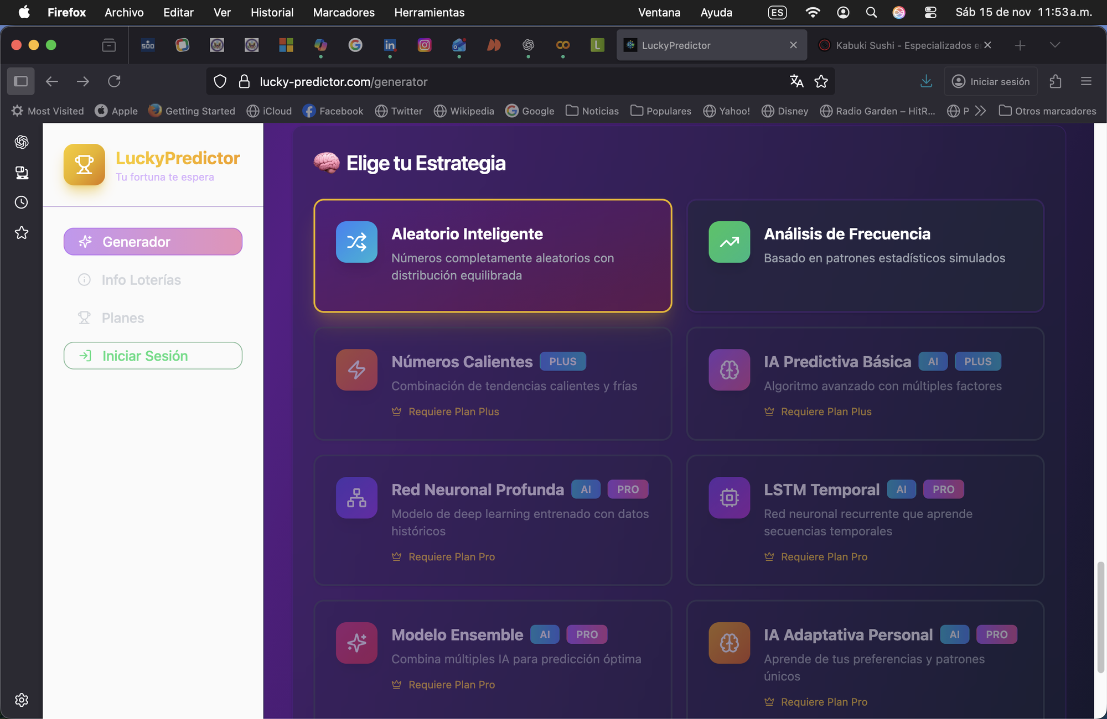1107x719 pixels.
Task: Open the Historial menu
Action: 272,12
